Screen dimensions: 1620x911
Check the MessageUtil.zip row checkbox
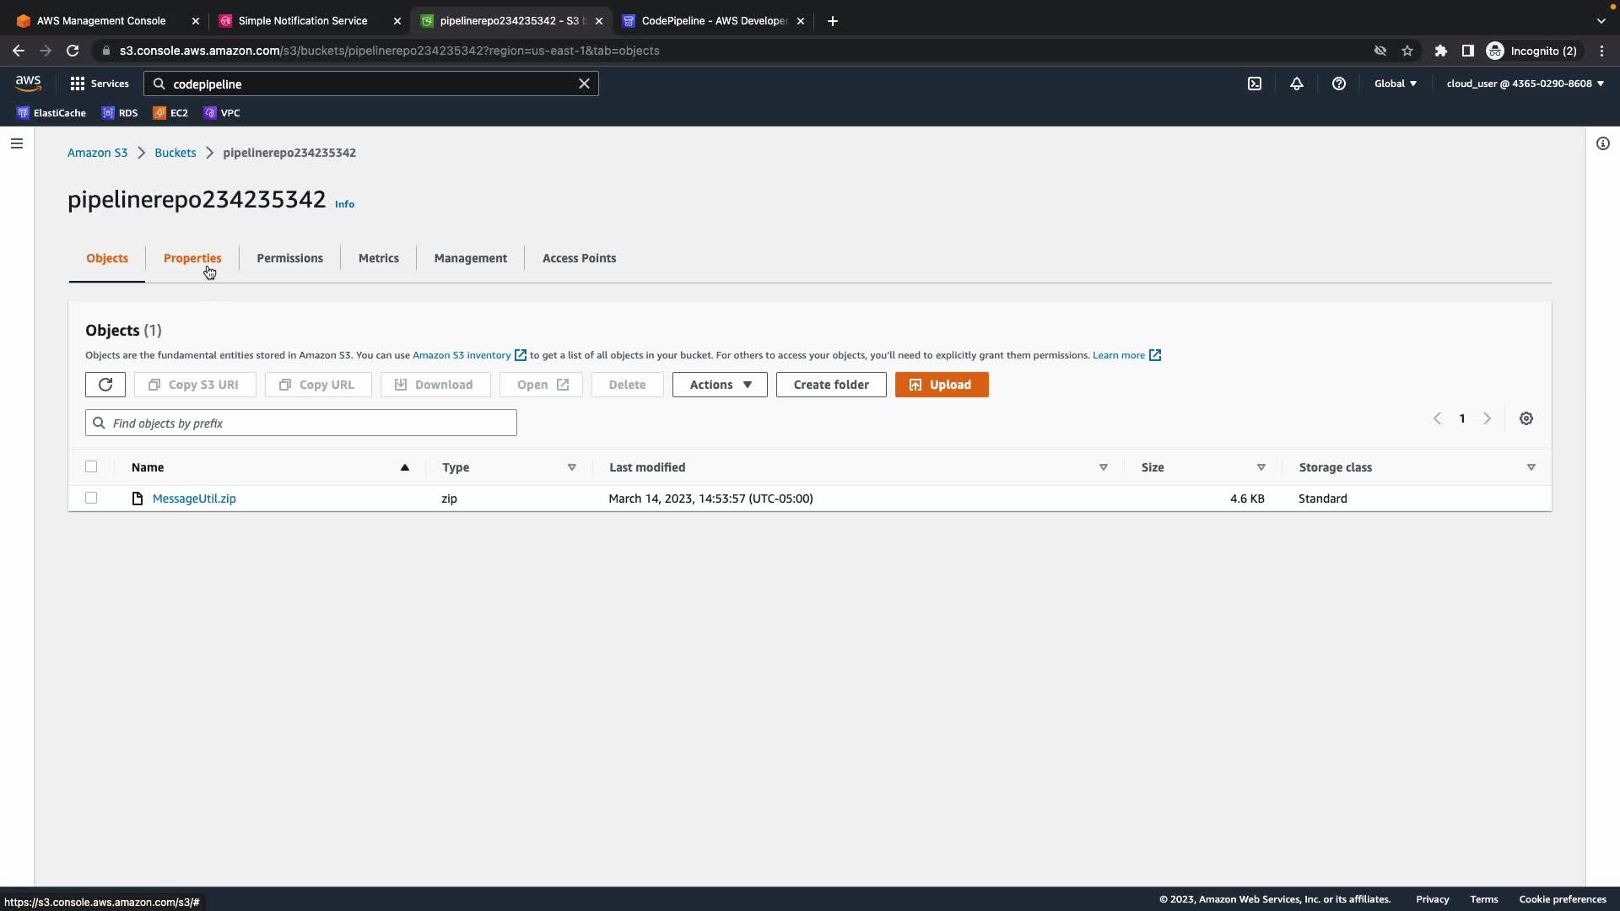[91, 498]
